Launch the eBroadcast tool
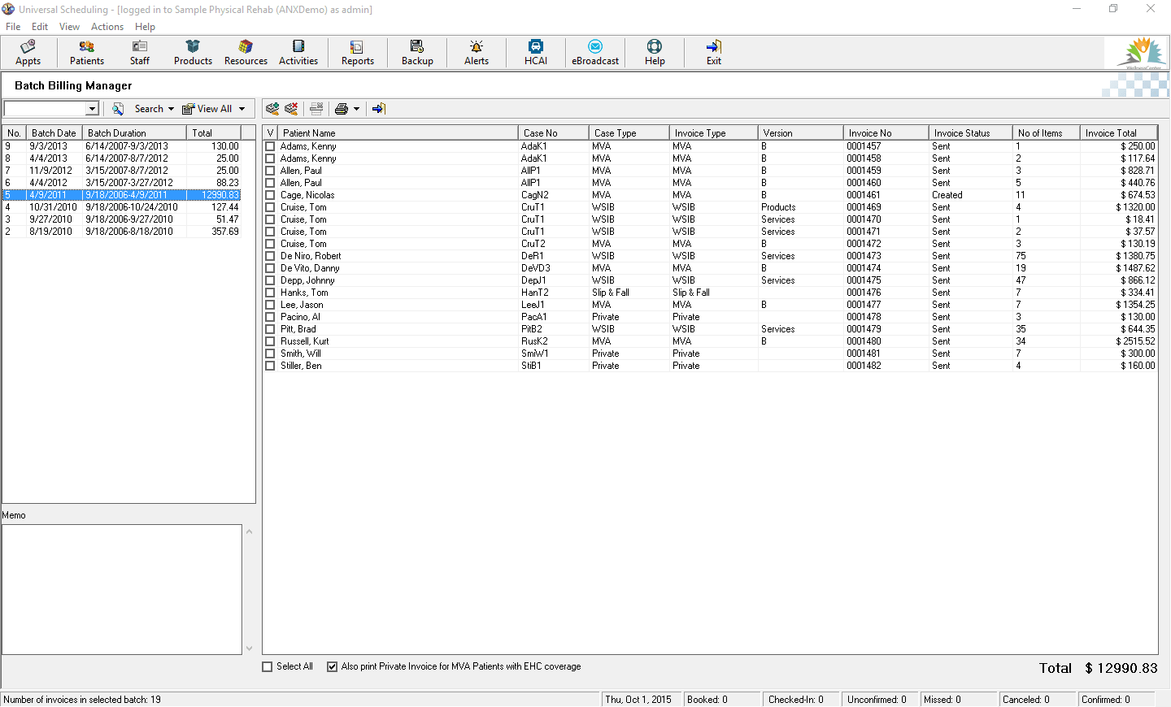Screen dimensions: 1171x707 [x=594, y=52]
